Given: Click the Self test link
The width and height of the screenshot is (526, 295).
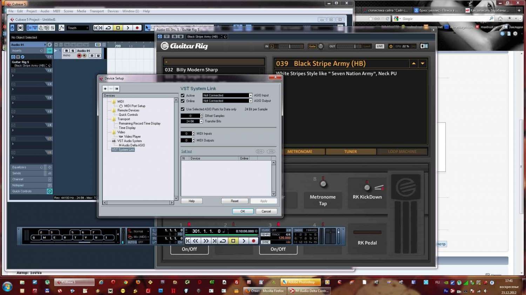Looking at the screenshot, I should (x=187, y=152).
